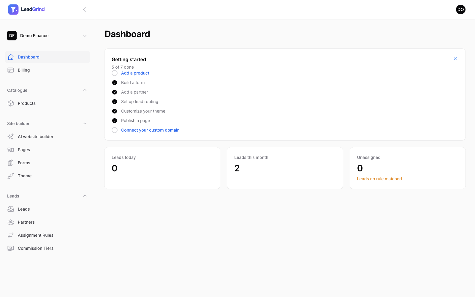Screen dimensions: 475x297
Task: Open Commission Tiers in the sidebar
Action: click(47, 248)
